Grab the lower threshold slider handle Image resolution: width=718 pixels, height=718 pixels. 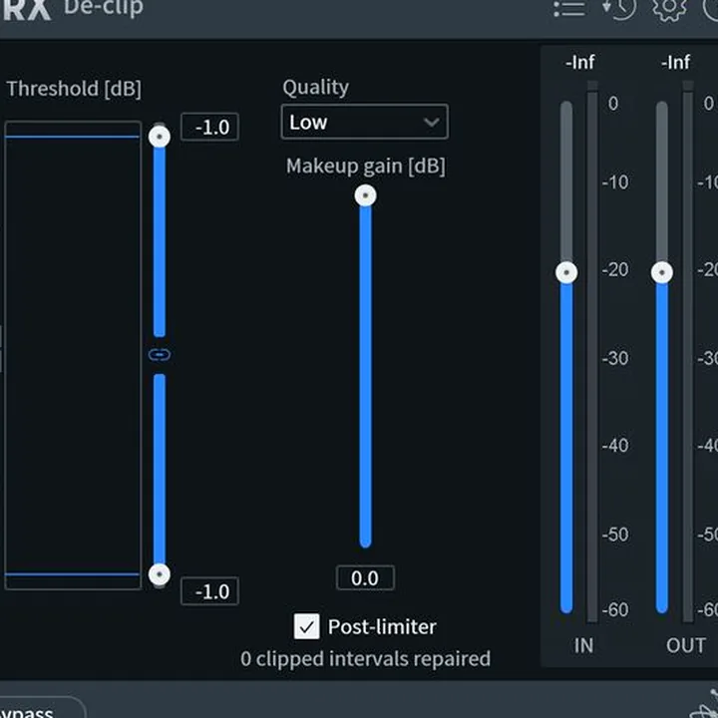click(160, 574)
